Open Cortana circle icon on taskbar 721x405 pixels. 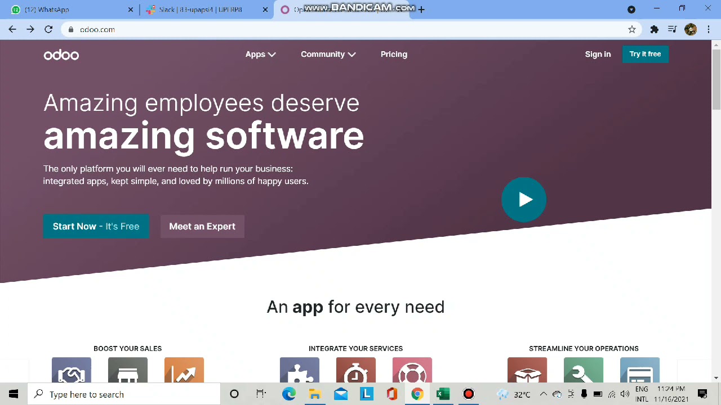(234, 394)
